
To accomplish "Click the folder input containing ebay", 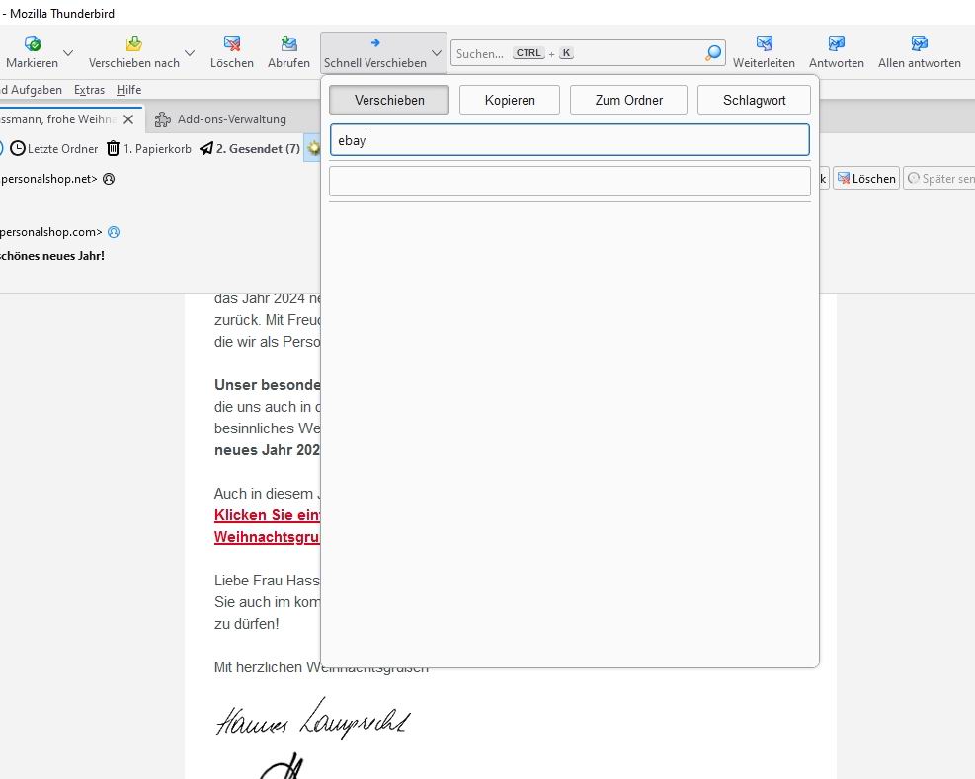I will pyautogui.click(x=570, y=140).
